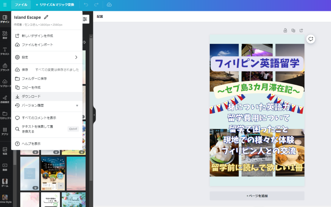This screenshot has width=331, height=207.
Task: Select ダウンロード from the file menu
Action: 31,96
